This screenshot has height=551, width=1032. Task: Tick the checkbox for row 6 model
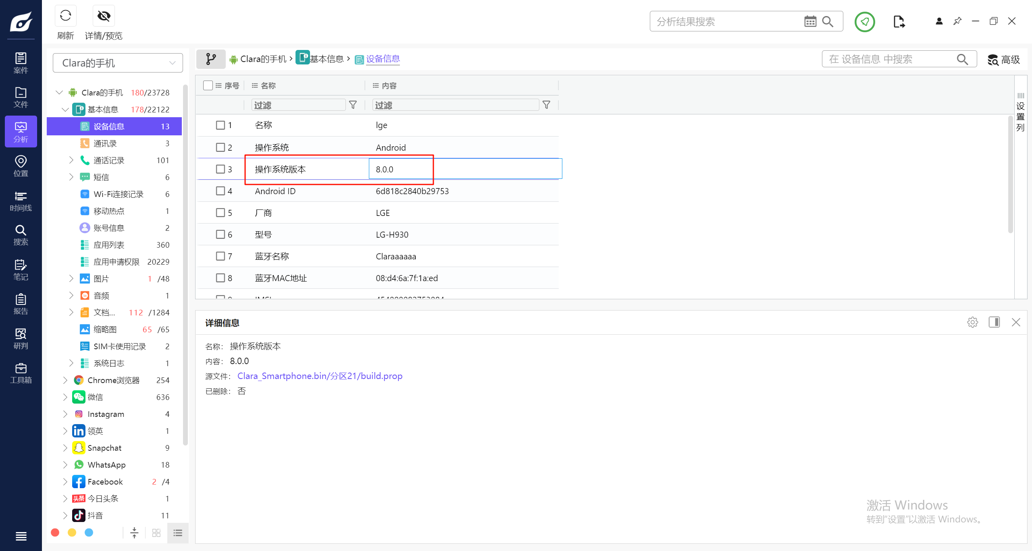point(220,234)
